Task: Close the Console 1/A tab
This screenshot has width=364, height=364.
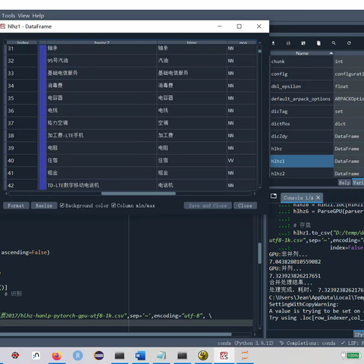Action: (x=318, y=197)
